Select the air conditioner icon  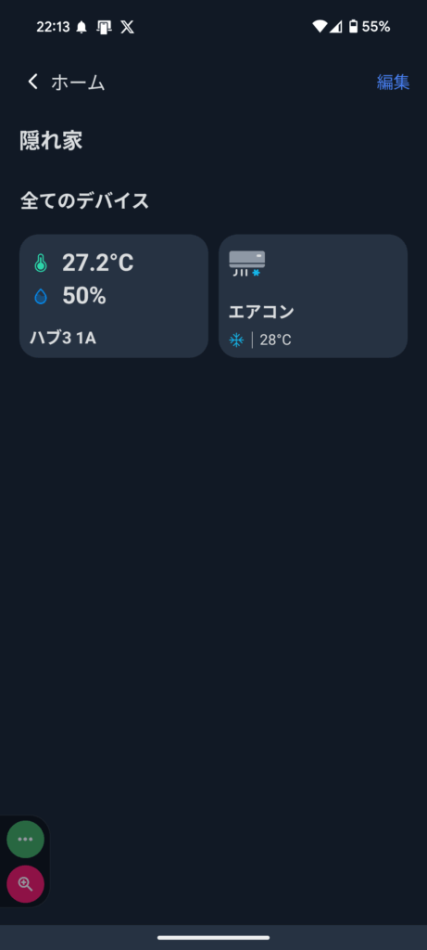click(x=246, y=263)
